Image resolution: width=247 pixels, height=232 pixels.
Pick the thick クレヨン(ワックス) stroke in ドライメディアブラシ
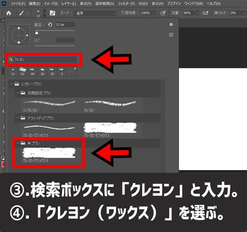(110, 128)
